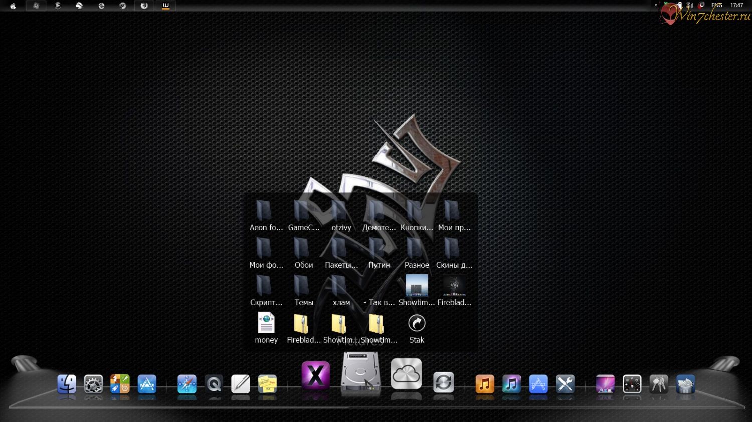The width and height of the screenshot is (752, 422).
Task: Open the Firefox icon in top bar
Action: pyautogui.click(x=144, y=6)
